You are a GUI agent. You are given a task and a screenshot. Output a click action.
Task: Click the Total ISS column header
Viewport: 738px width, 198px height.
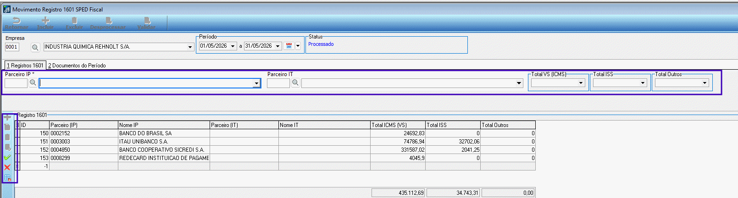coord(453,125)
